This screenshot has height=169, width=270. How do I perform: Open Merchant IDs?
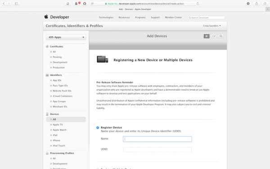click(60, 106)
